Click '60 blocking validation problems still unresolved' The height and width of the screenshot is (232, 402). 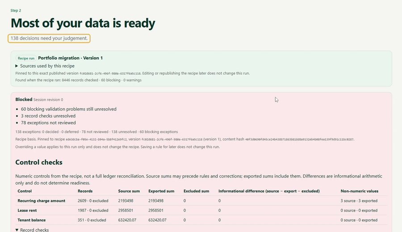(x=69, y=109)
